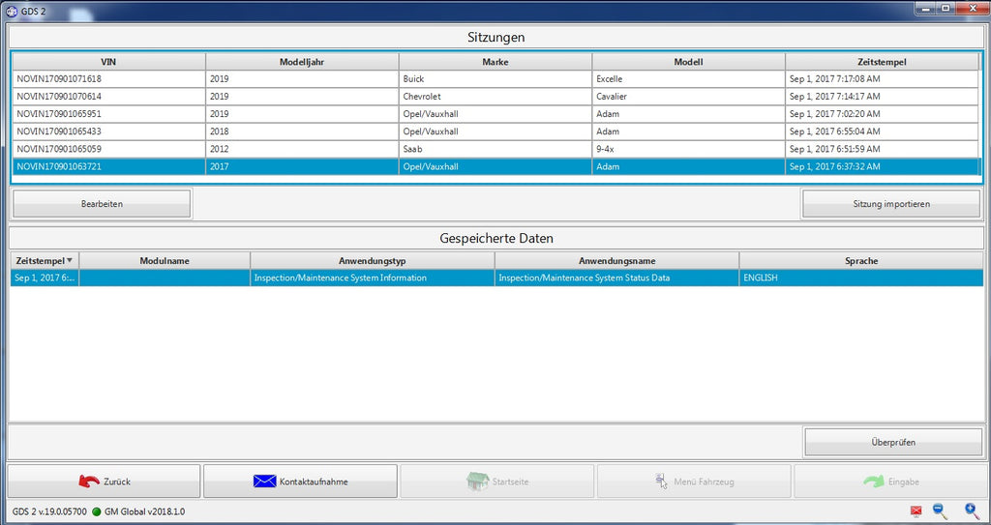Click the Chevrolet cell in Marke column
This screenshot has height=525, width=991.
[495, 97]
